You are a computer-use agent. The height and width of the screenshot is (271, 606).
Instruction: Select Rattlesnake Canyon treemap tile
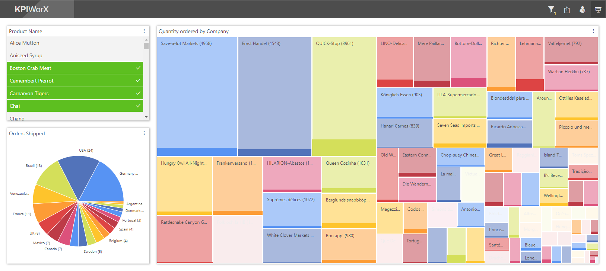184,240
